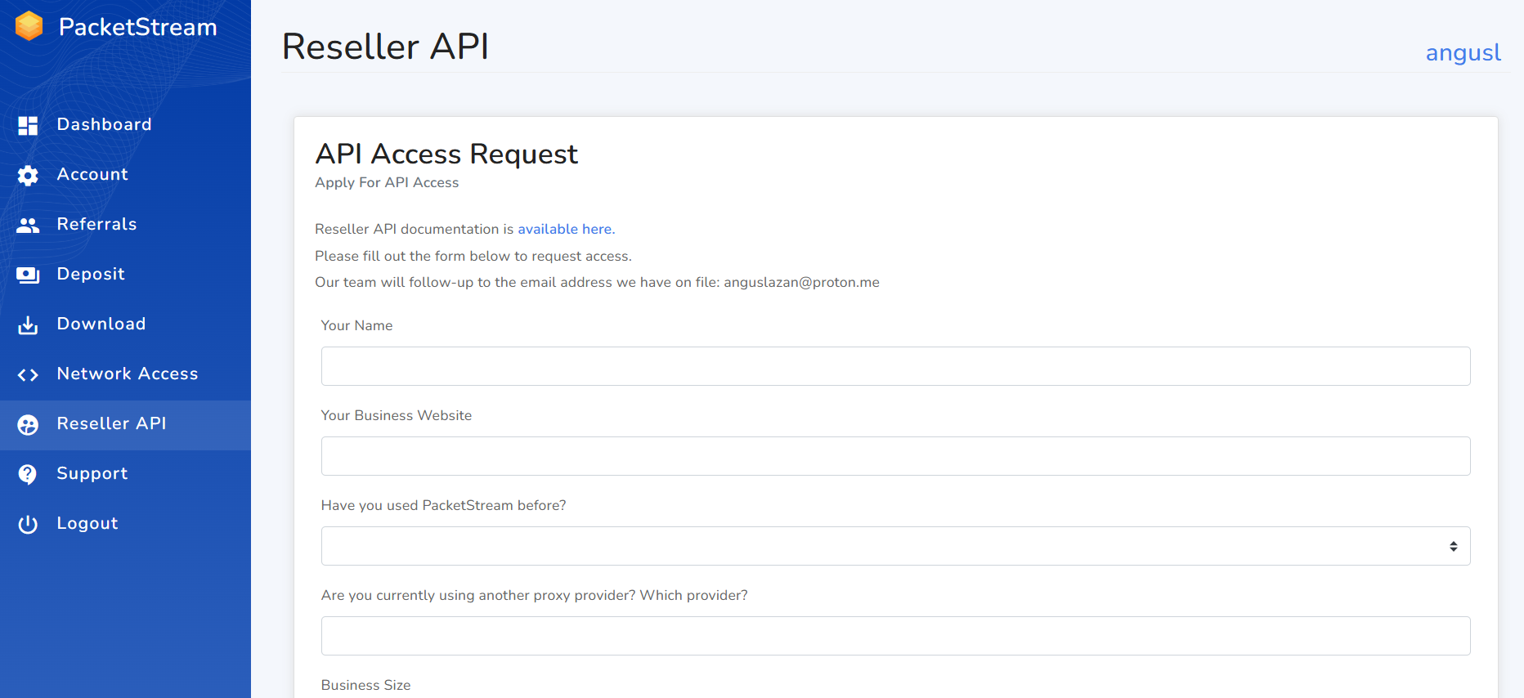Open the Support page
Screen dimensions: 1524x698
(x=125, y=473)
